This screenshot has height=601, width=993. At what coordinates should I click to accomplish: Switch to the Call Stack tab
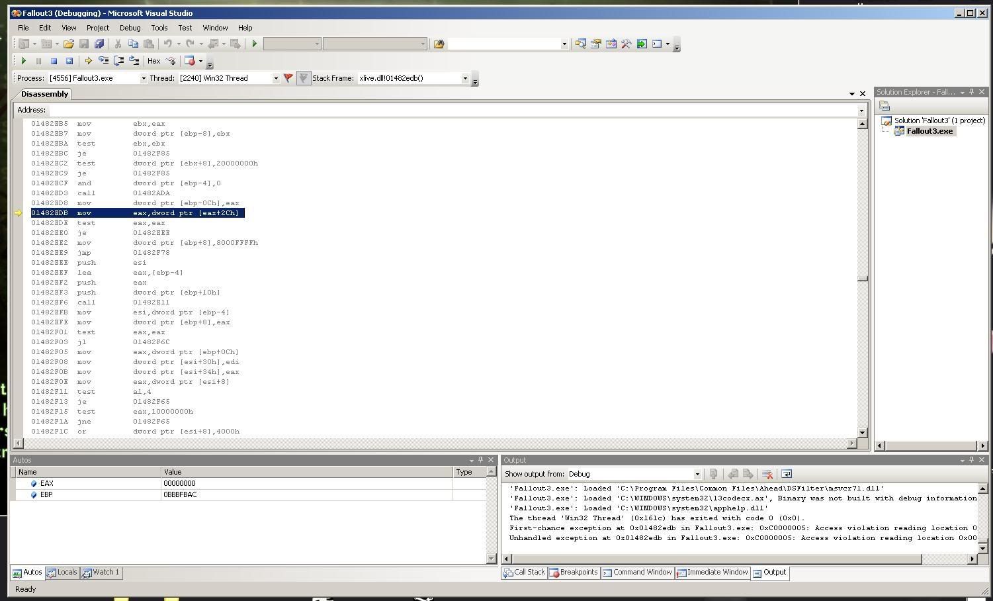click(x=524, y=573)
